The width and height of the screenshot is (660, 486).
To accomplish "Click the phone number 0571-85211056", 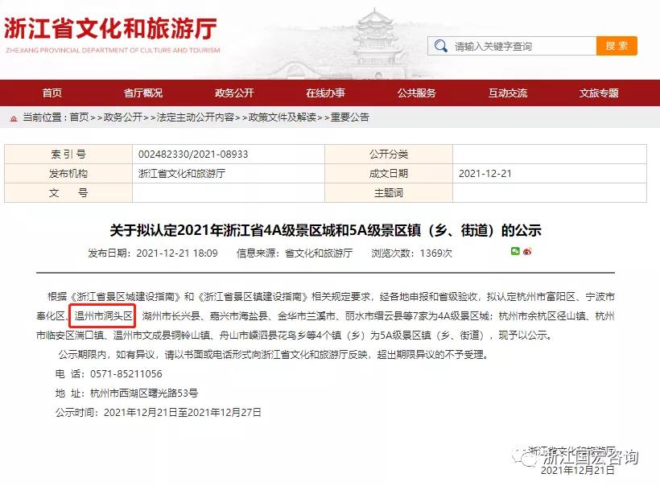I will (126, 373).
